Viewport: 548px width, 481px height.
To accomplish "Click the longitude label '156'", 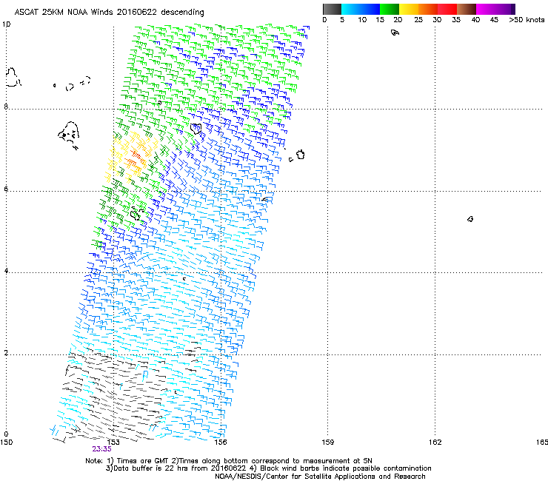I will coord(221,443).
